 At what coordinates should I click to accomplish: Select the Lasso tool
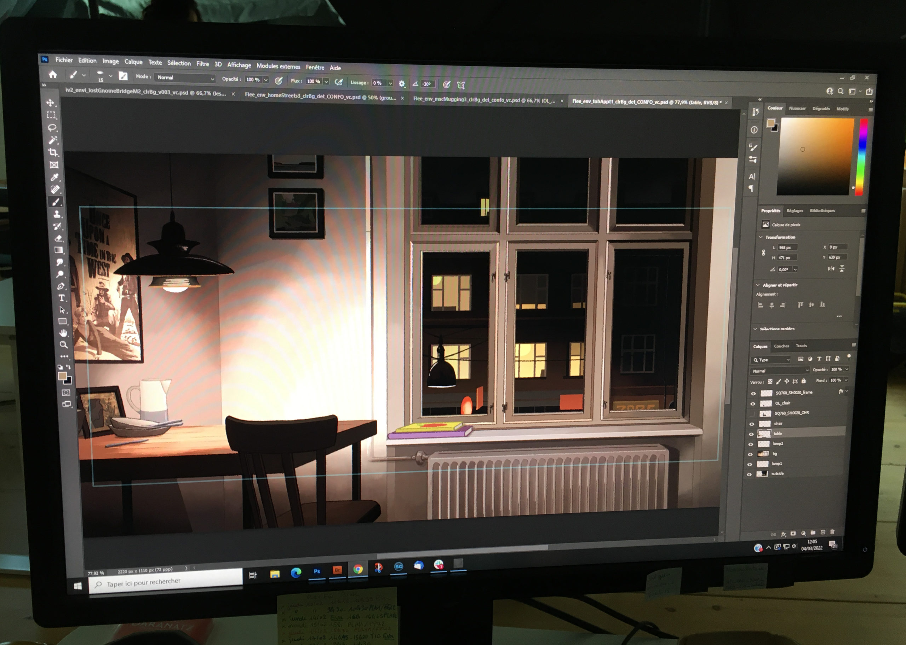coord(52,128)
